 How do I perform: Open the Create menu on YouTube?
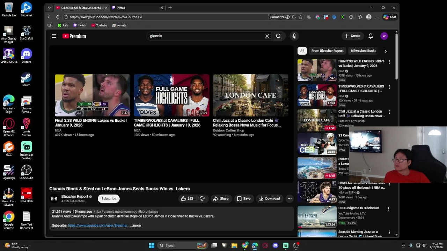click(352, 36)
